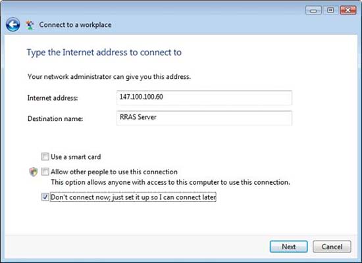Click the Destination name label
This screenshot has height=263, width=362.
(55, 118)
